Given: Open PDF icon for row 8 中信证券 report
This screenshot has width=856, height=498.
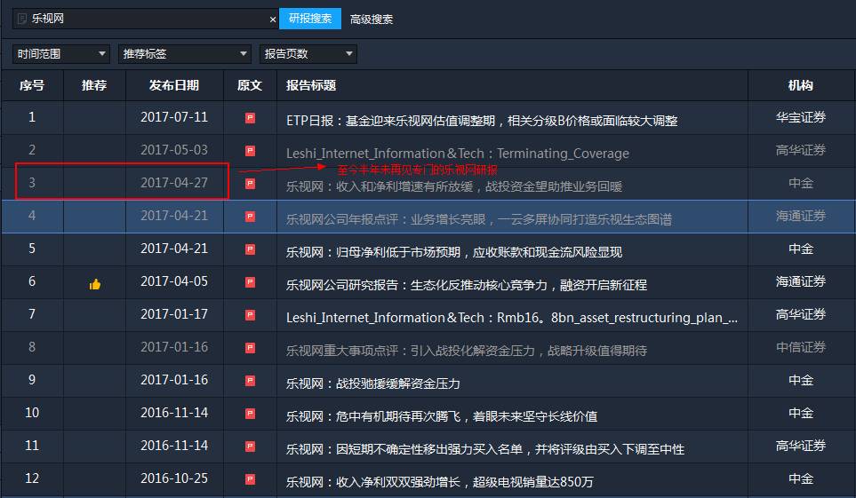Looking at the screenshot, I should [250, 347].
